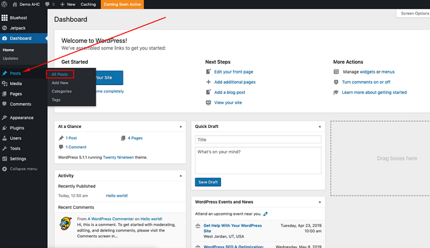This screenshot has height=248, width=430.
Task: Click the Save Draft button
Action: click(208, 182)
